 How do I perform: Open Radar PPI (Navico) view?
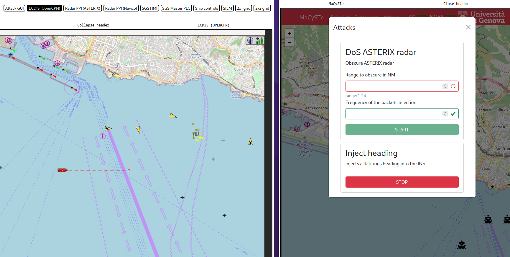click(121, 8)
